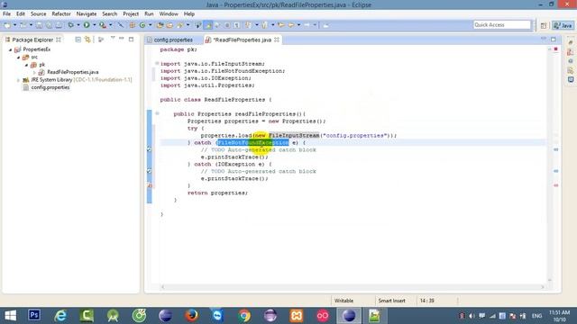Click the New file toolbar icon
577x324 pixels.
[7, 25]
